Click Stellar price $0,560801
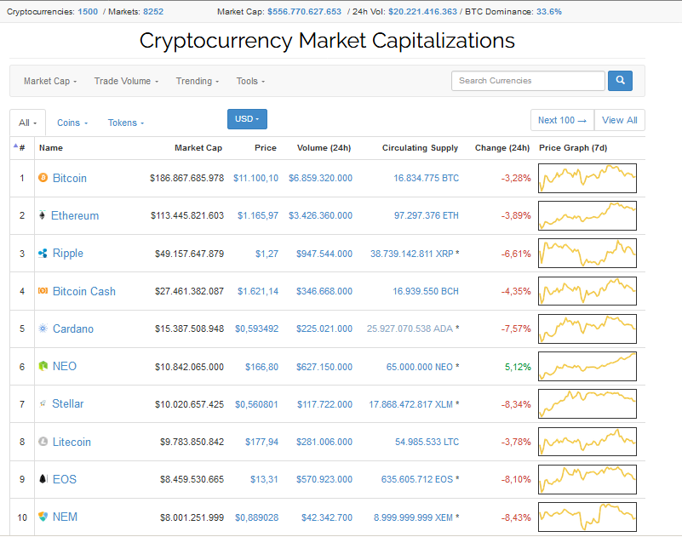The width and height of the screenshot is (682, 537). tap(256, 404)
